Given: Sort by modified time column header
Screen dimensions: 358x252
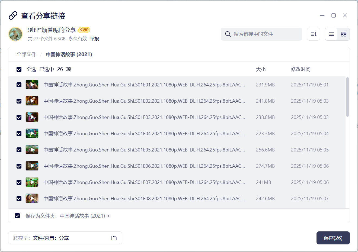Looking at the screenshot, I should 301,69.
